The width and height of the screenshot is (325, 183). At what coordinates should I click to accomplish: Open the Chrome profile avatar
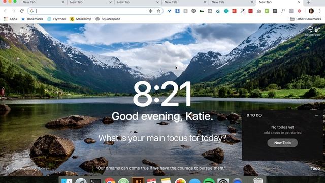[x=311, y=11]
